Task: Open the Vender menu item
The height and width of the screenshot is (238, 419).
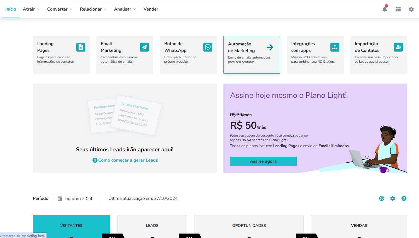Action: click(151, 9)
